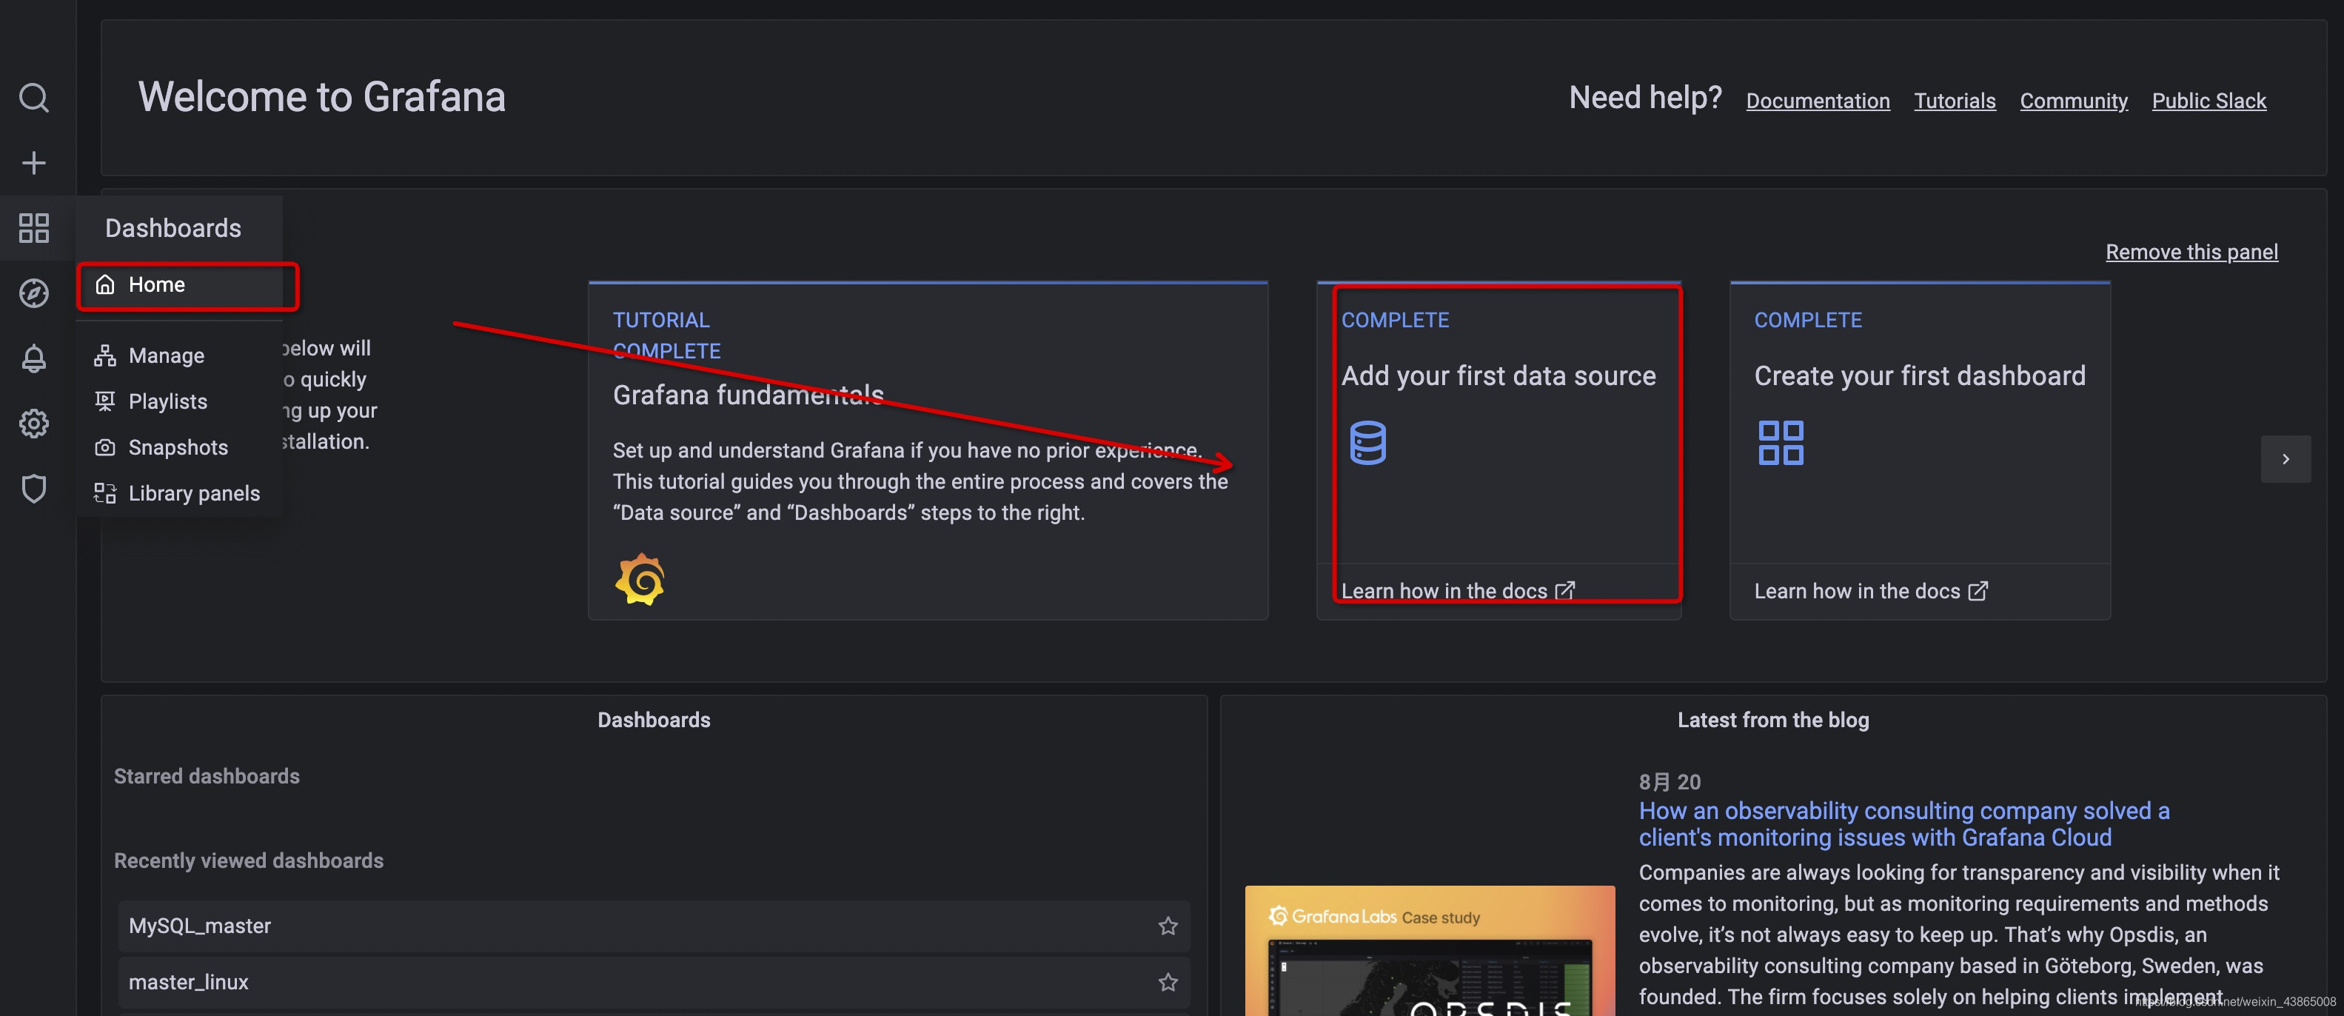This screenshot has height=1016, width=2344.
Task: Open the search icon in sidebar
Action: pyautogui.click(x=33, y=98)
